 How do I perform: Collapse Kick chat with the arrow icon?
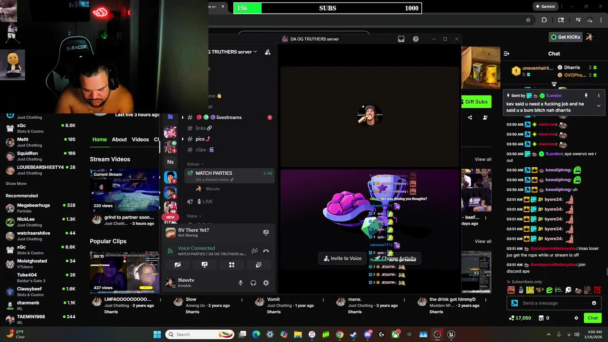(506, 54)
